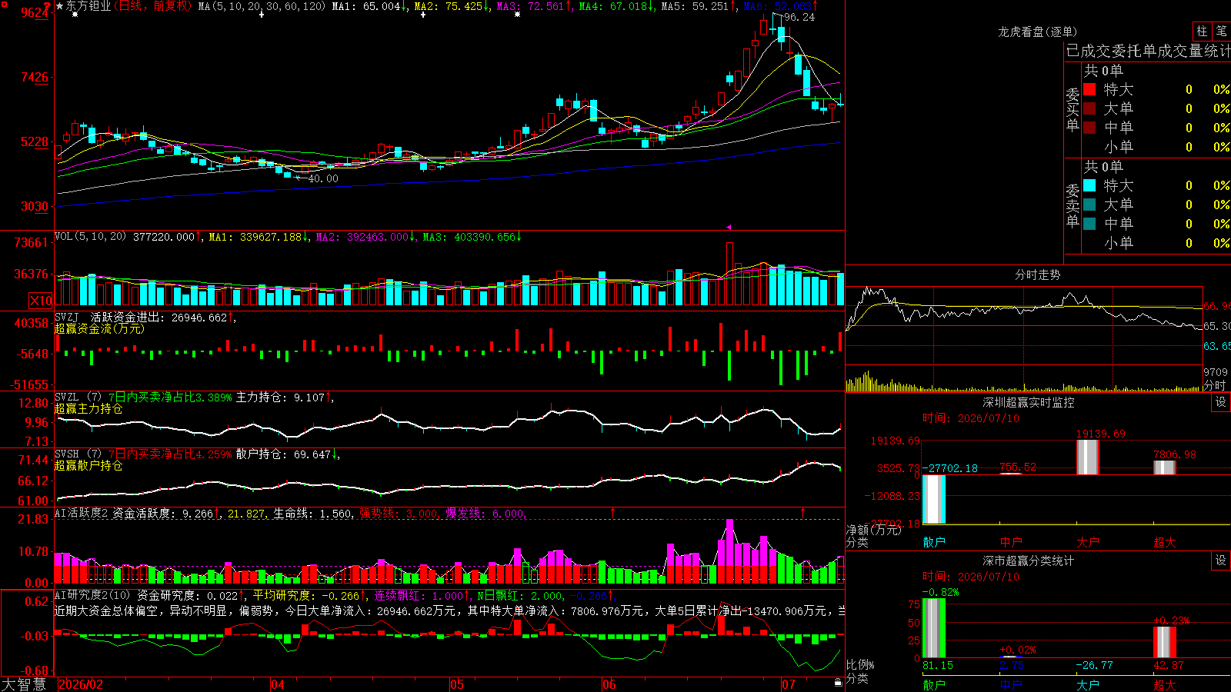Screen dimensions: 1231x692
Task: Click the star icon before 东方钽业
Action: point(60,6)
